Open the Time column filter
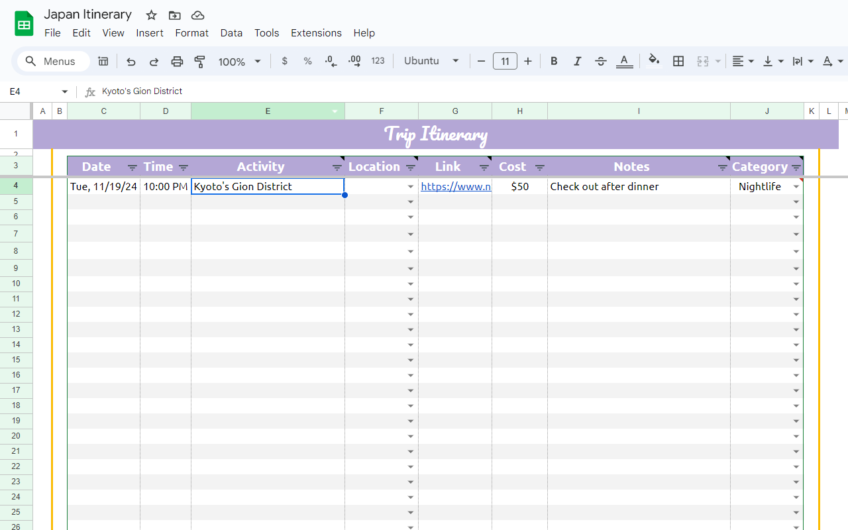 click(184, 168)
